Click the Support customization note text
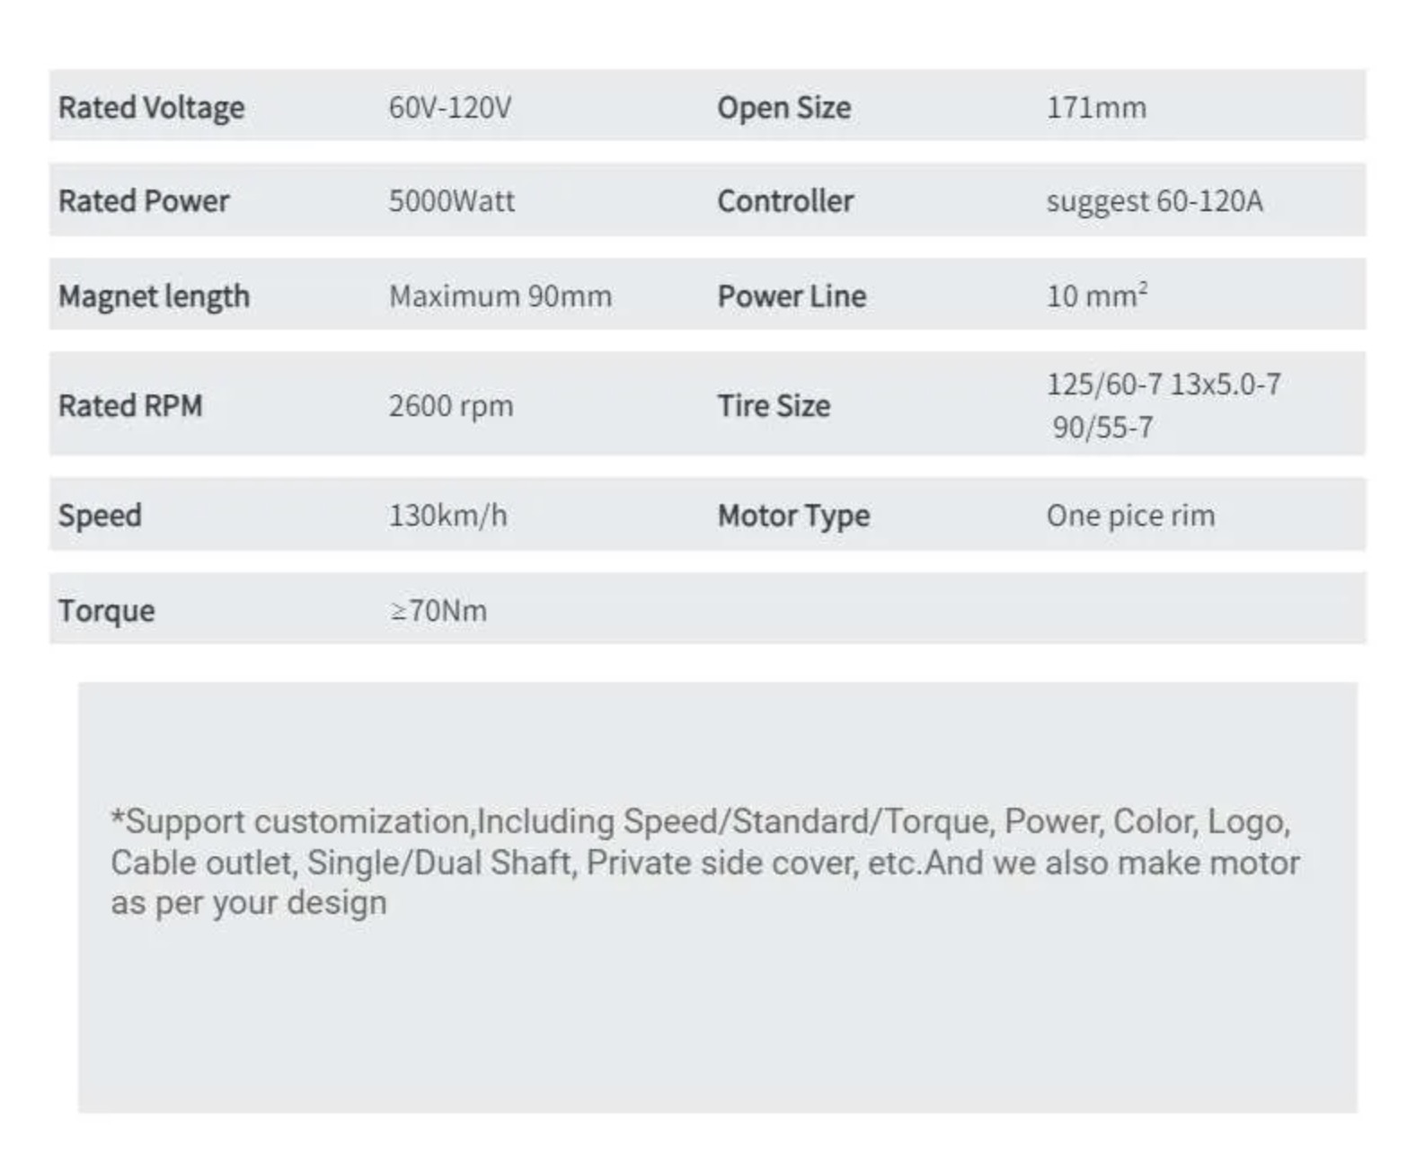This screenshot has width=1416, height=1152. point(705,862)
